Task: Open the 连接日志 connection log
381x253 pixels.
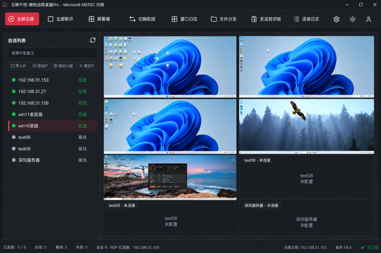Action: click(306, 19)
